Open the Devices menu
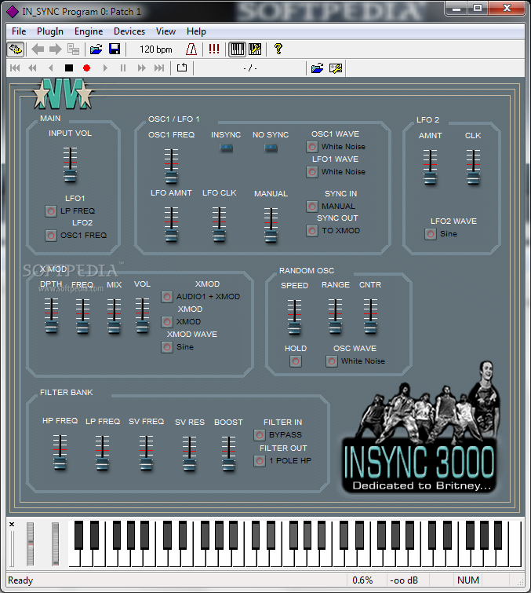The image size is (531, 593). 129,31
